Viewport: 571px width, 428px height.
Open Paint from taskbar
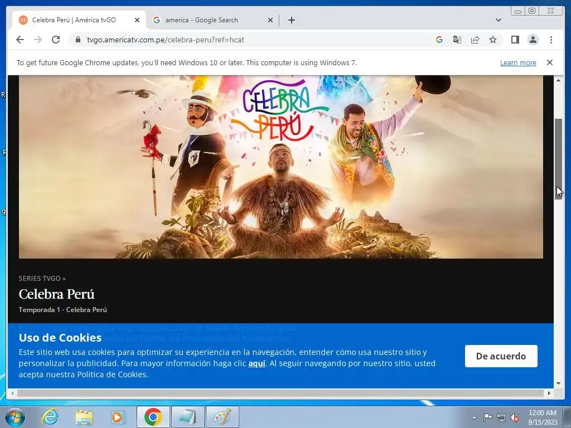222,417
